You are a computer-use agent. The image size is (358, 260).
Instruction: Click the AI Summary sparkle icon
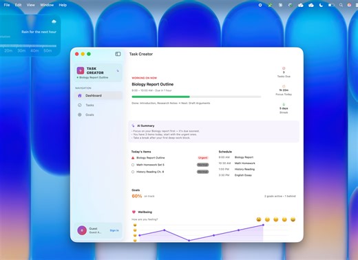133,126
